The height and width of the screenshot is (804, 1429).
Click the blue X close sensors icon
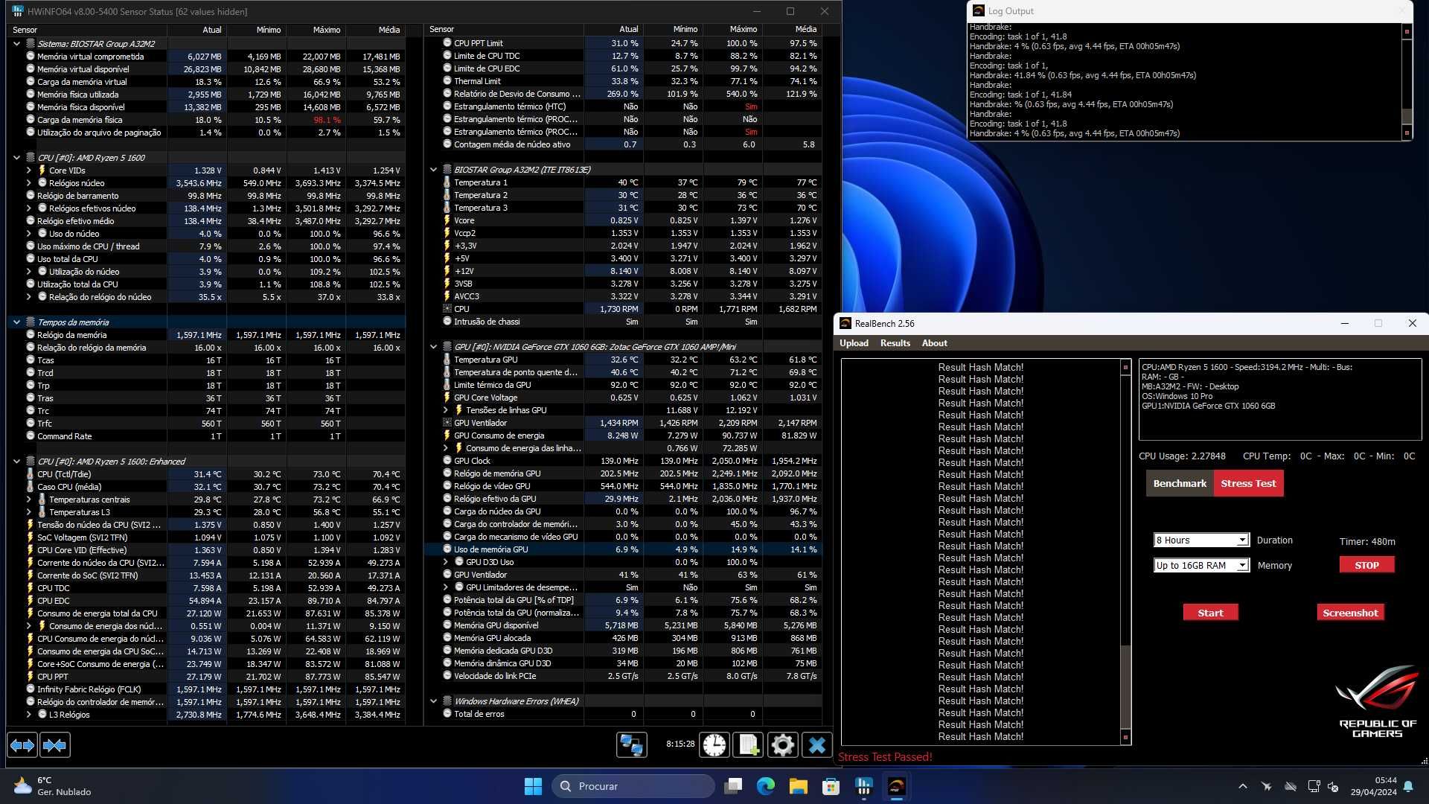point(816,745)
